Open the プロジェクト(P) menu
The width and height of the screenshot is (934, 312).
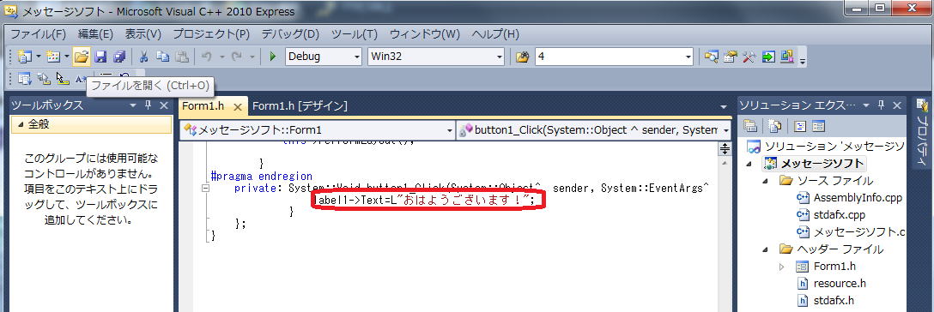[211, 34]
